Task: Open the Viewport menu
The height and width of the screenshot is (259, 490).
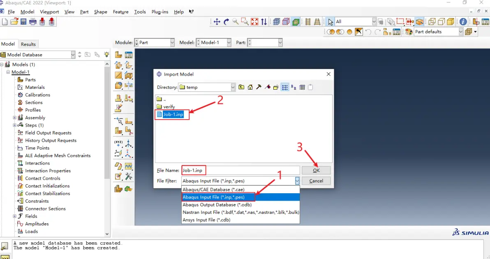Action: [49, 12]
